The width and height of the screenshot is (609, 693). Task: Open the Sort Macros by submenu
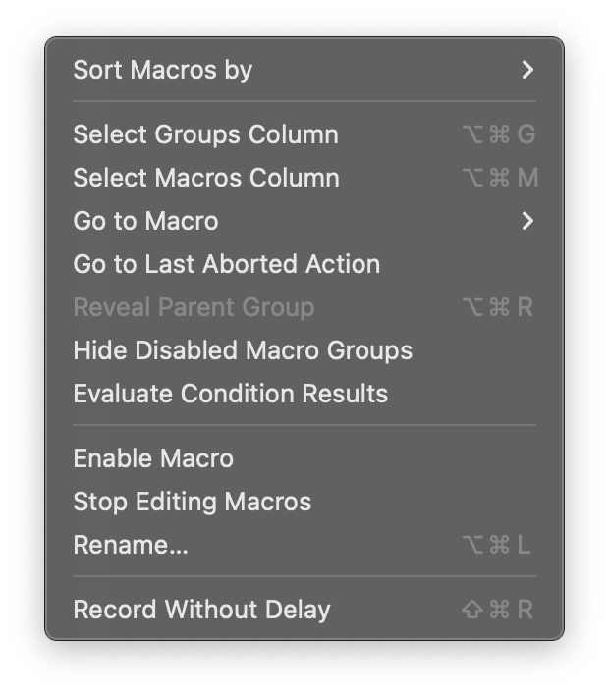coord(163,70)
